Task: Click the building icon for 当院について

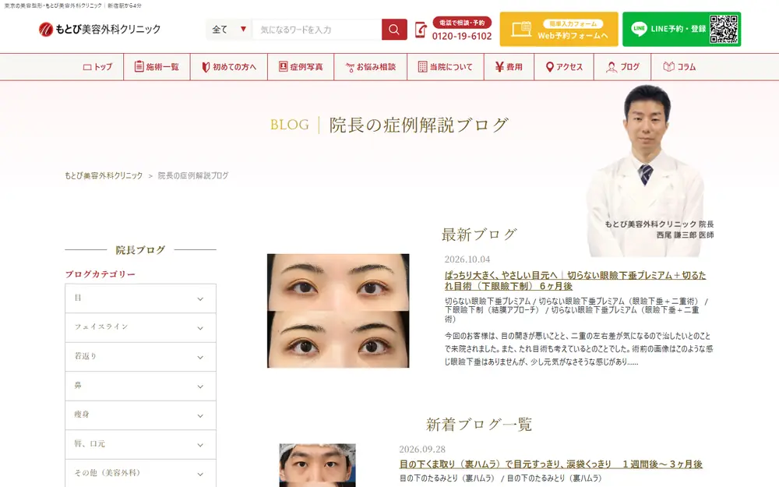Action: coord(422,66)
